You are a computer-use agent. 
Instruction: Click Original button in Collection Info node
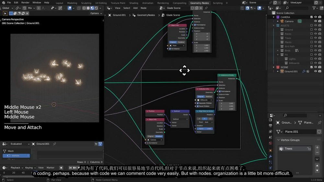[201, 96]
